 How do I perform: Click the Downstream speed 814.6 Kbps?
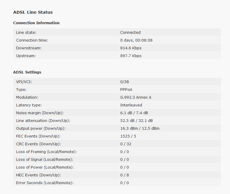pos(131,48)
